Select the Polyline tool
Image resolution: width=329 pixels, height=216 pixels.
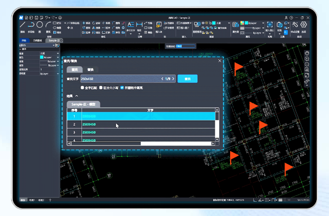[x=31, y=25]
